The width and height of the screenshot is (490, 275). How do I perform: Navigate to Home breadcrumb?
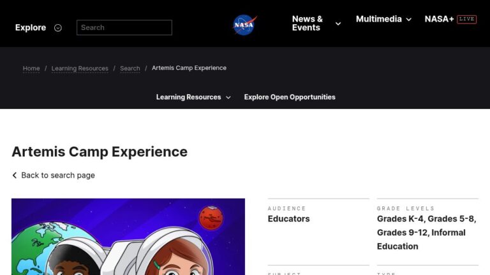(x=31, y=68)
